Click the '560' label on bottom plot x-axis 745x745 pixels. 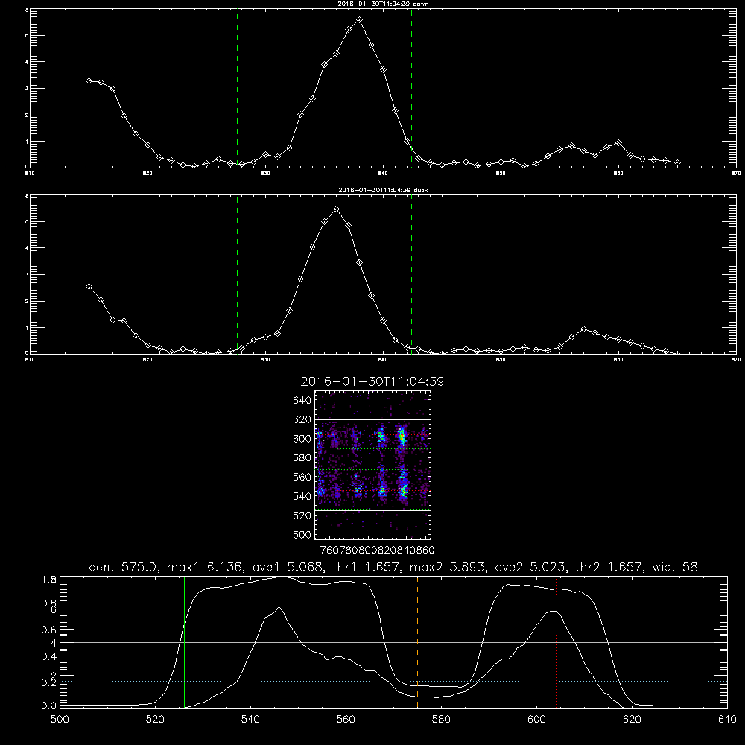[x=346, y=720]
